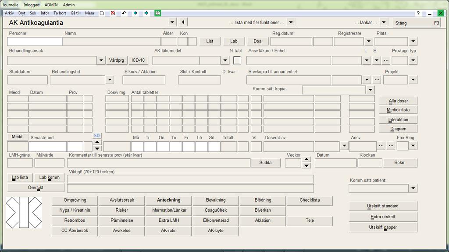Decrease dose with SD down arrow
Viewport: 449px width, 252px height.
[97, 149]
